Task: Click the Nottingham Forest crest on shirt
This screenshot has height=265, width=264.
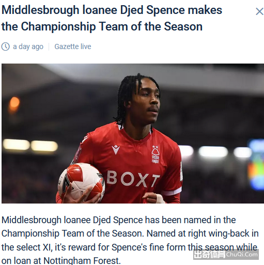Action: (156, 154)
